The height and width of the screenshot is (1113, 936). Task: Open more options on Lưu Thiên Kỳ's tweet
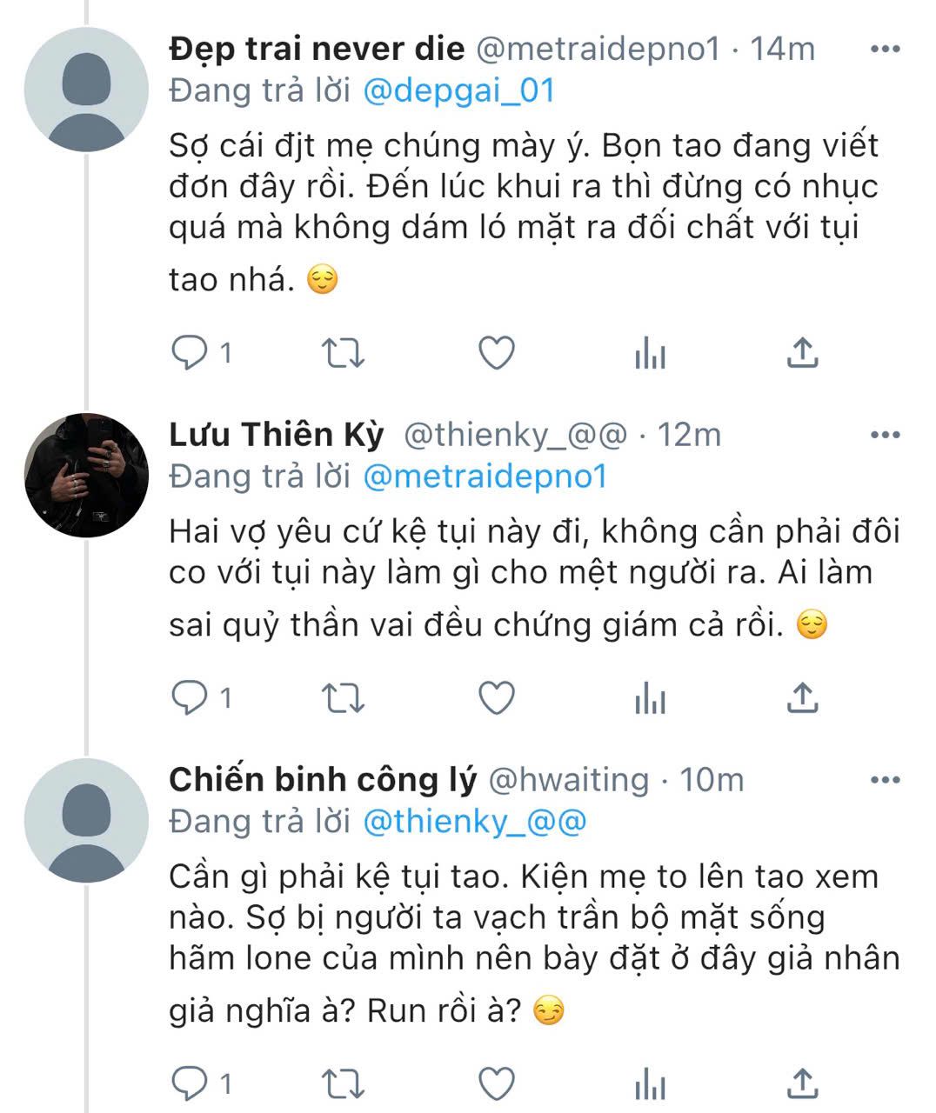pyautogui.click(x=885, y=435)
